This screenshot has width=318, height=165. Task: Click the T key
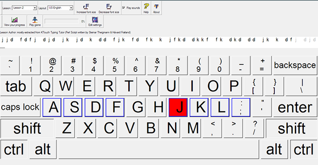(x=127, y=86)
